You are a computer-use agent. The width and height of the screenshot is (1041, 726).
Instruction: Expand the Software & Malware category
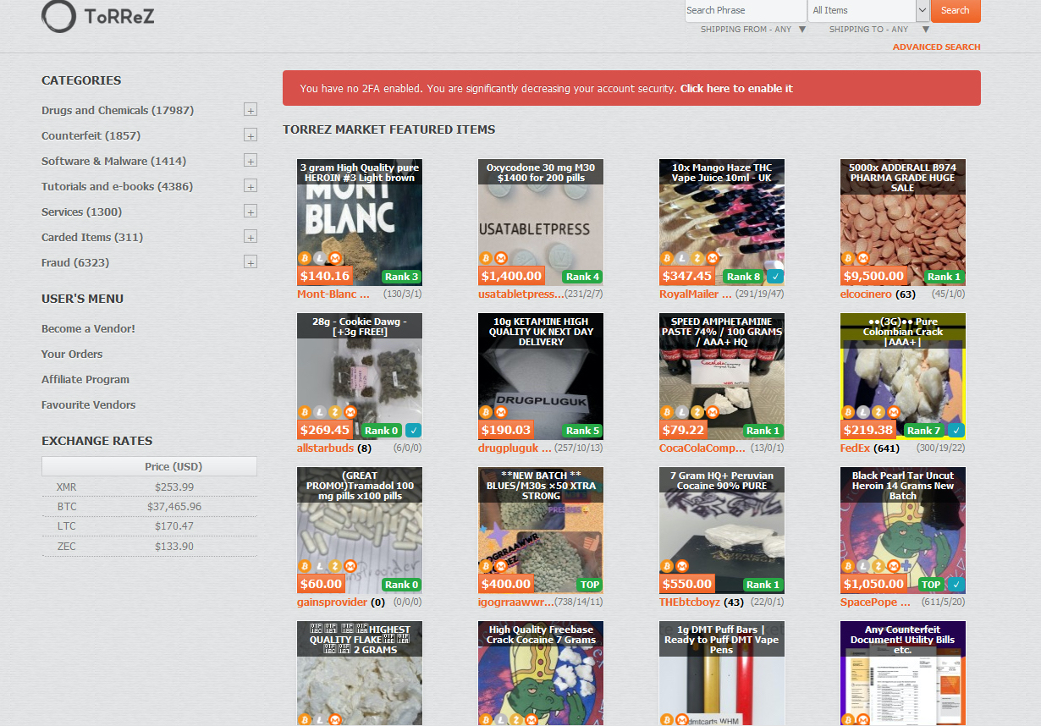click(x=251, y=161)
